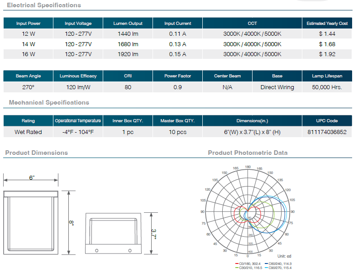Click the 6" width dimension label
358x273 pixels.
(32, 178)
